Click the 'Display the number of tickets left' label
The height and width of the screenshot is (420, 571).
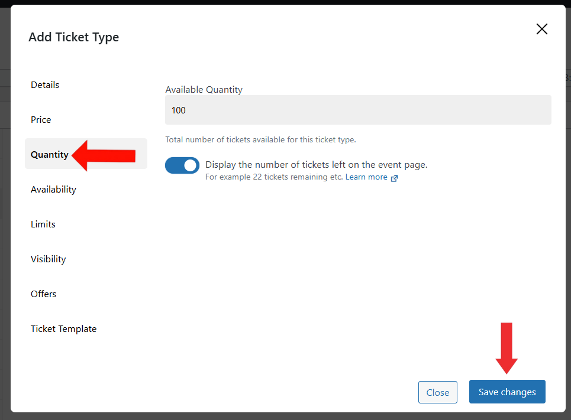316,165
